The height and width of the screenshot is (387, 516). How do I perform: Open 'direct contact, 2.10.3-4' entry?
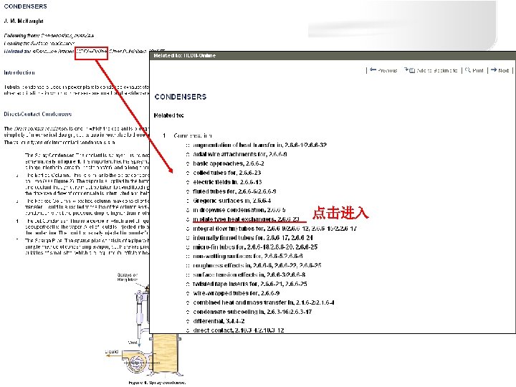238,330
